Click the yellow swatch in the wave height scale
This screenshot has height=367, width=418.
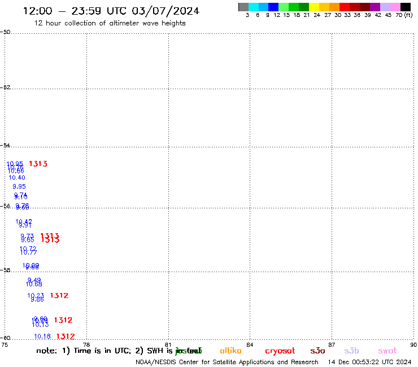pyautogui.click(x=313, y=7)
